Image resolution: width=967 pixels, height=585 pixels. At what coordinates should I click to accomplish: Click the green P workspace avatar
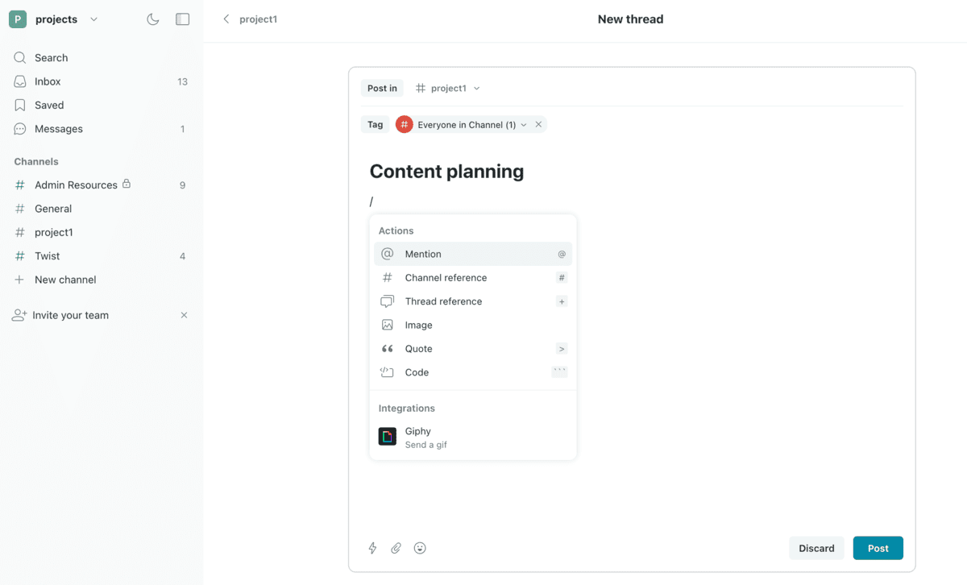[18, 19]
